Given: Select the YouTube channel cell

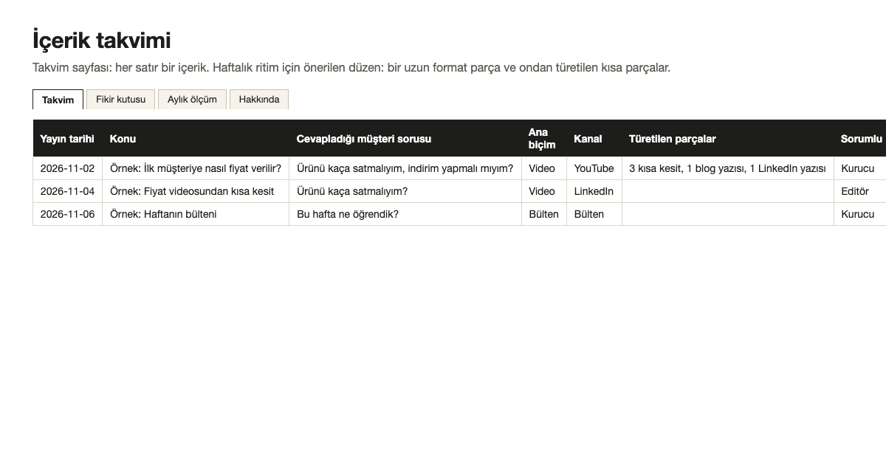Looking at the screenshot, I should pyautogui.click(x=594, y=168).
